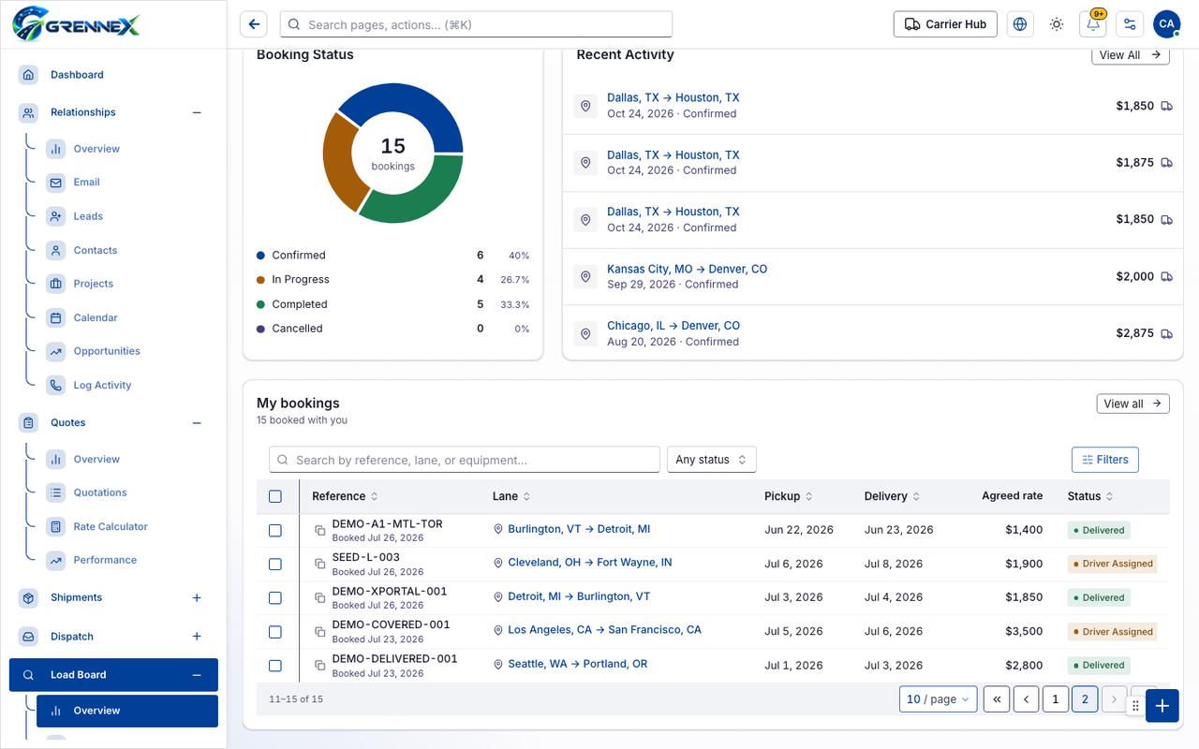Click the back arrow button in header

coord(253,24)
